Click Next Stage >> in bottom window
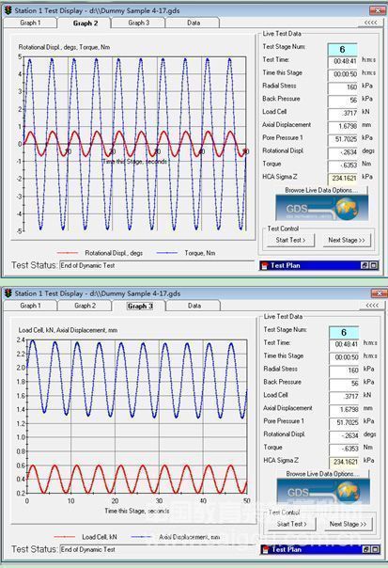Image resolution: width=388 pixels, height=568 pixels. [348, 524]
